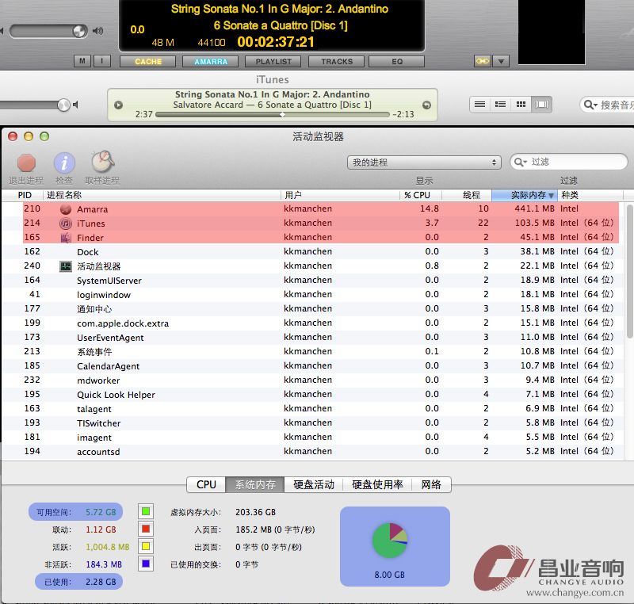
Task: Open the 过滤 search options magnifier dropdown
Action: tap(521, 162)
